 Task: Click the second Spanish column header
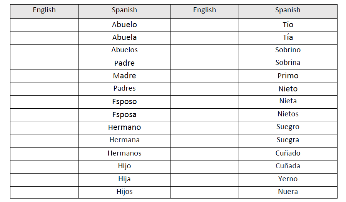pos(288,10)
